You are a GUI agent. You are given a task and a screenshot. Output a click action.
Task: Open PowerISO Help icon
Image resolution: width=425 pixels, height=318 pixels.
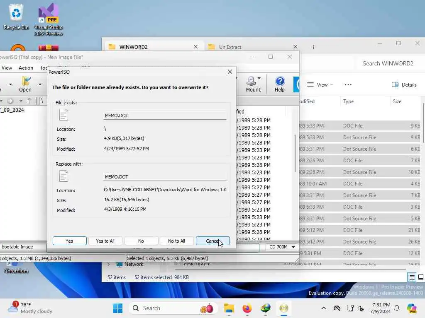point(280,84)
